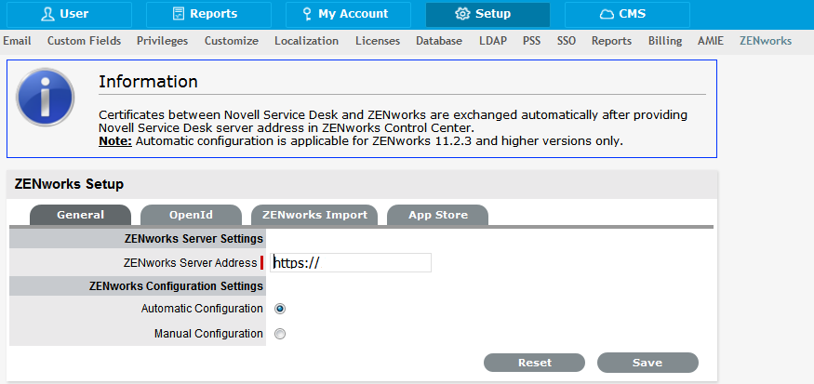Click the Setup gear icon

(x=462, y=14)
